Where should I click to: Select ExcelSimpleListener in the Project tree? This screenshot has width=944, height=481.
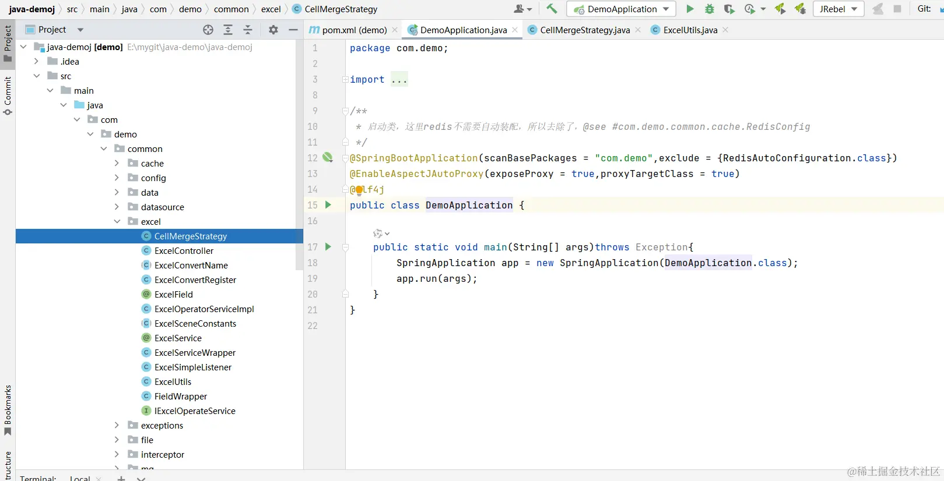click(193, 367)
